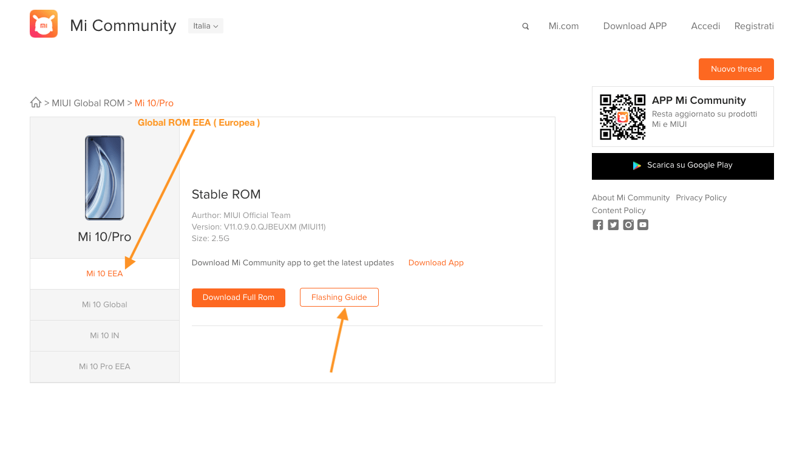The height and width of the screenshot is (453, 808).
Task: Open the search magnifier icon
Action: pyautogui.click(x=526, y=26)
